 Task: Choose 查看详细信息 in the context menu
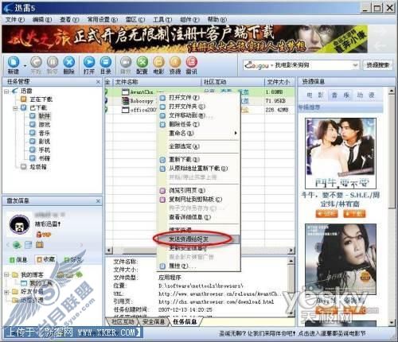pyautogui.click(x=198, y=217)
